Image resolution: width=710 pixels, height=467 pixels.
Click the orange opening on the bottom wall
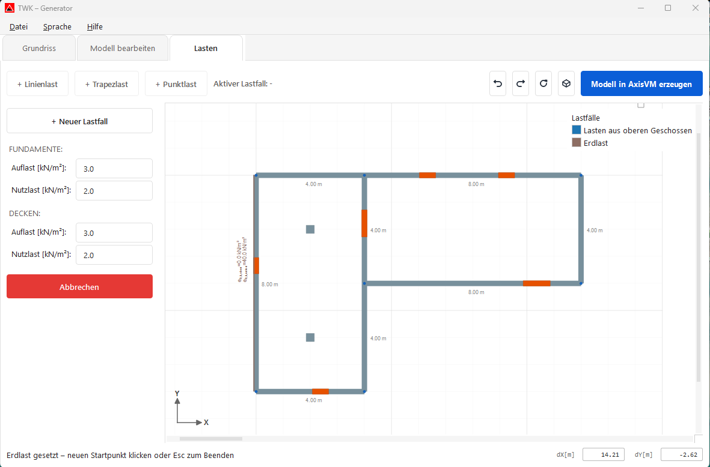coord(320,391)
